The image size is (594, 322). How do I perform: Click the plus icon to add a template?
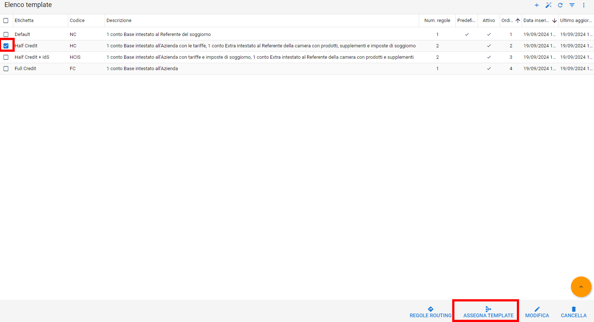click(x=536, y=5)
